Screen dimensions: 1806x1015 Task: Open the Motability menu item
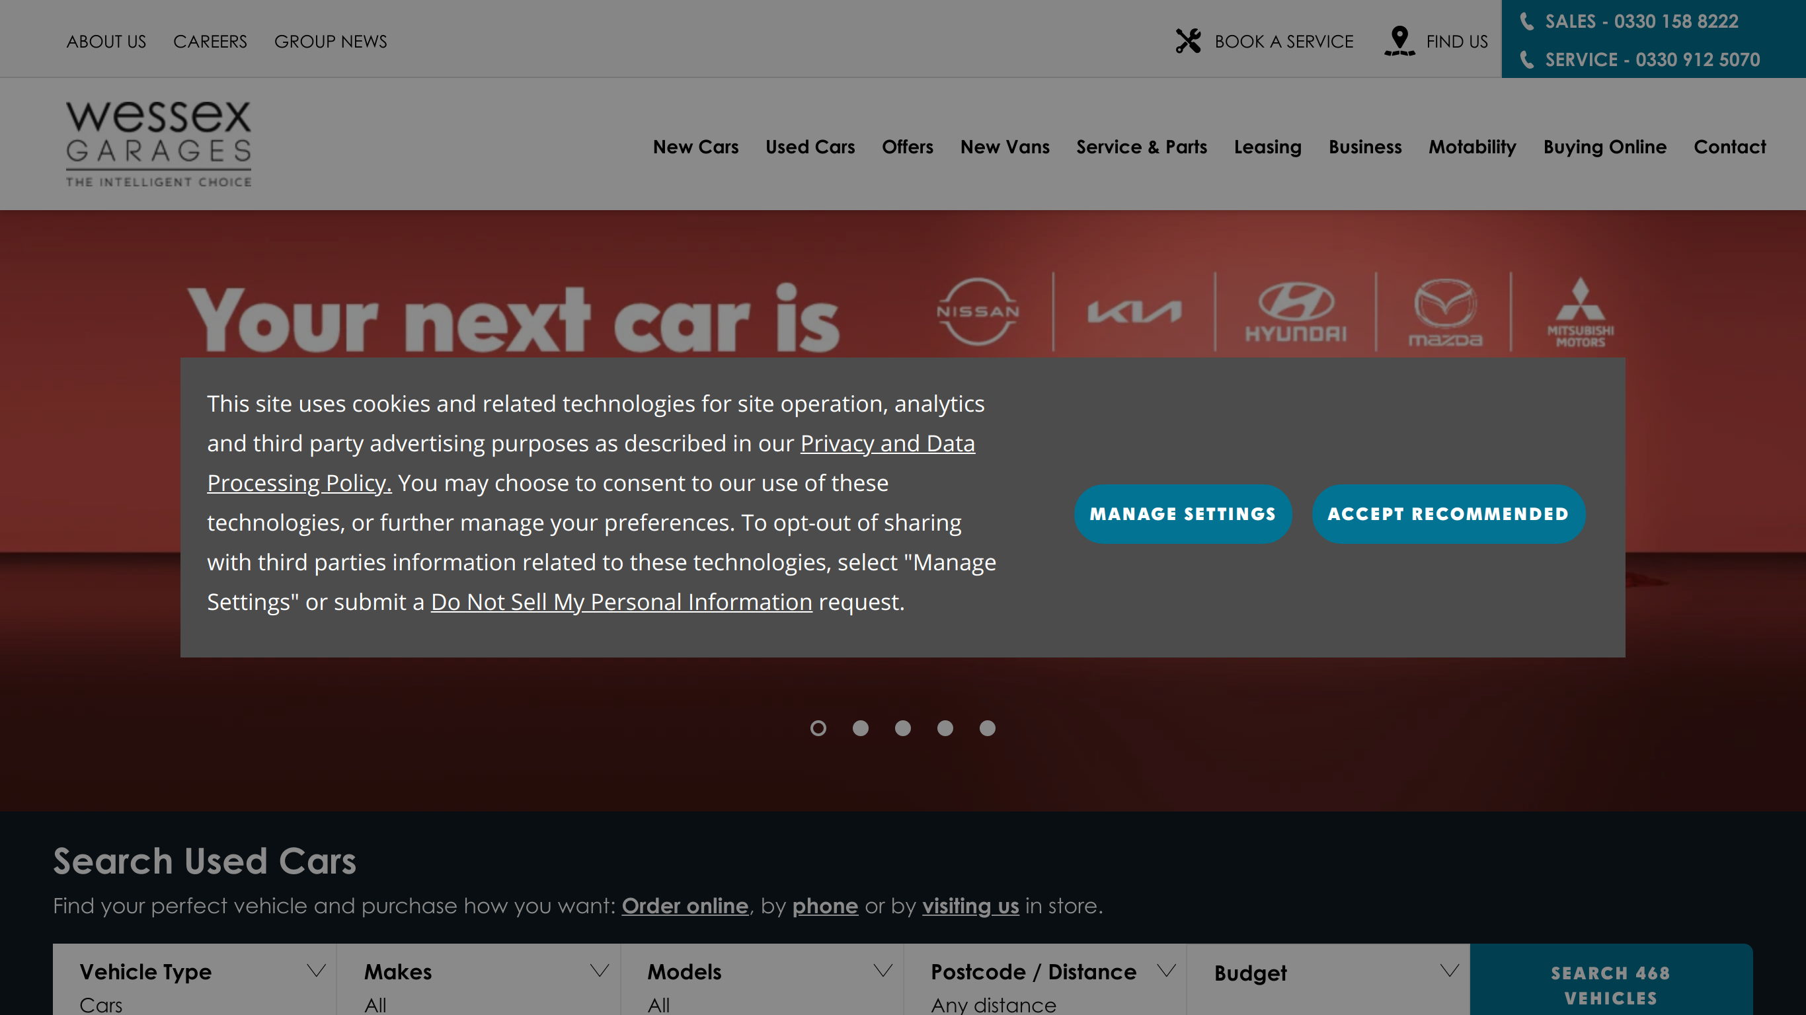[1472, 147]
